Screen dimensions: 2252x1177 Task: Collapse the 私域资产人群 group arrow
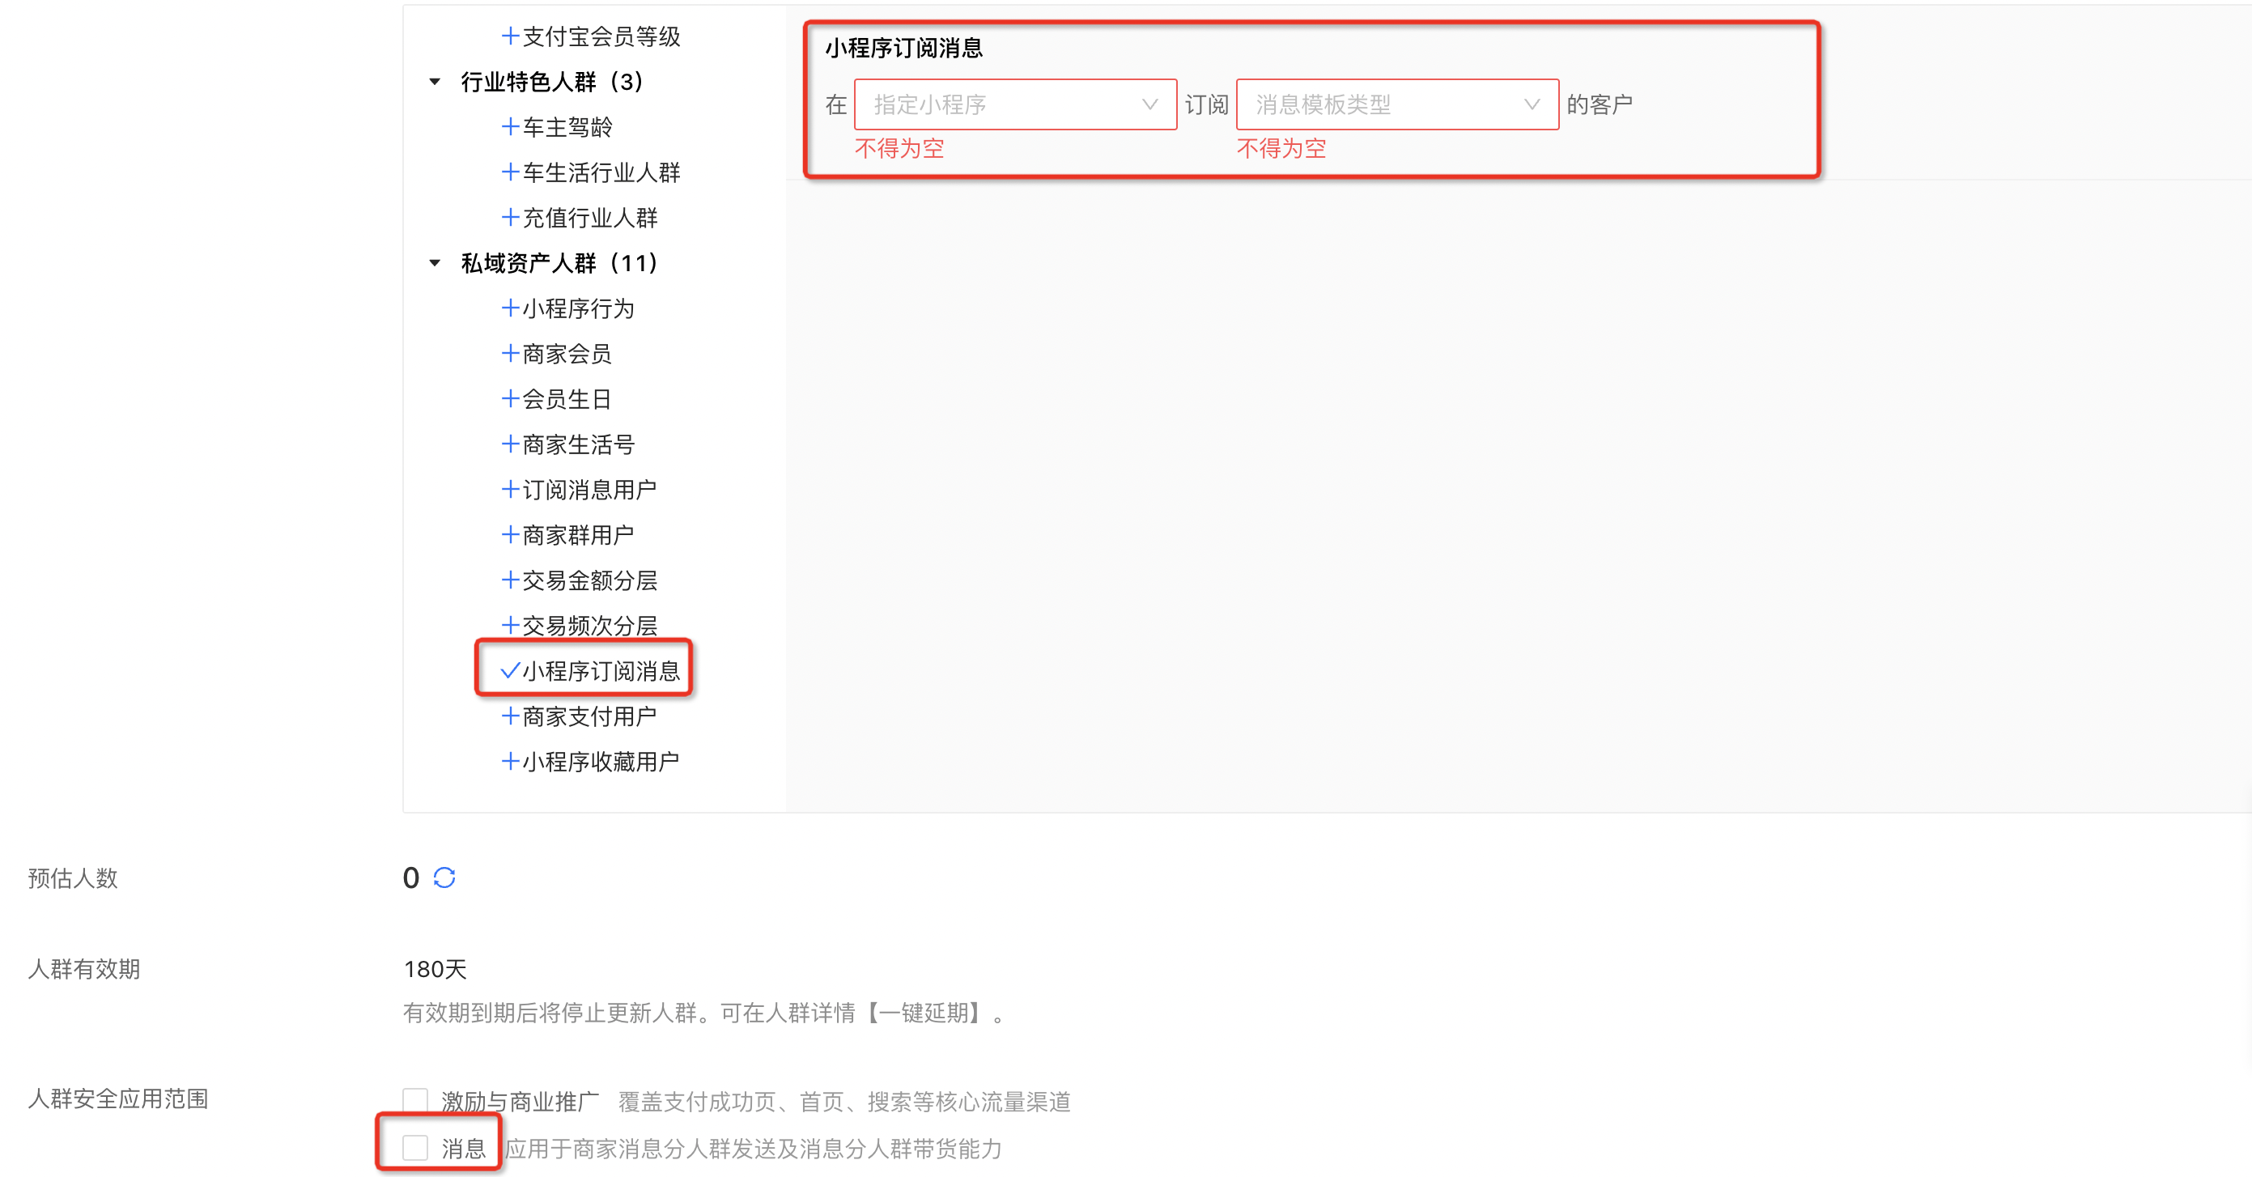coord(435,263)
